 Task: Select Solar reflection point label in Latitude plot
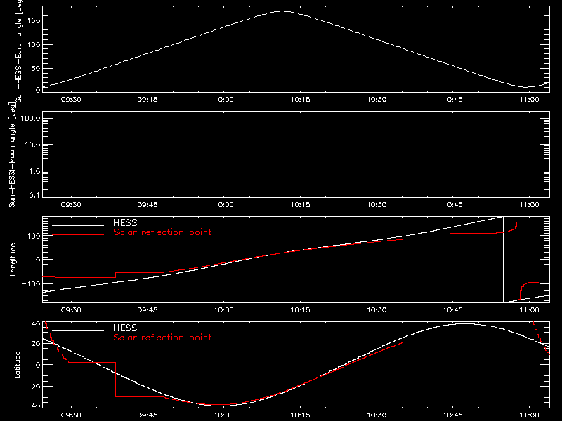[162, 338]
